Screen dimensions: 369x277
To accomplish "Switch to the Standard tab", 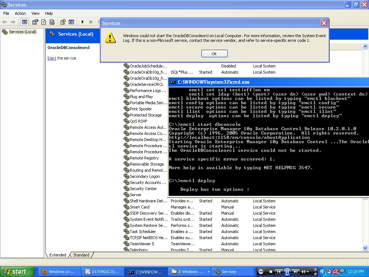I will (81, 255).
